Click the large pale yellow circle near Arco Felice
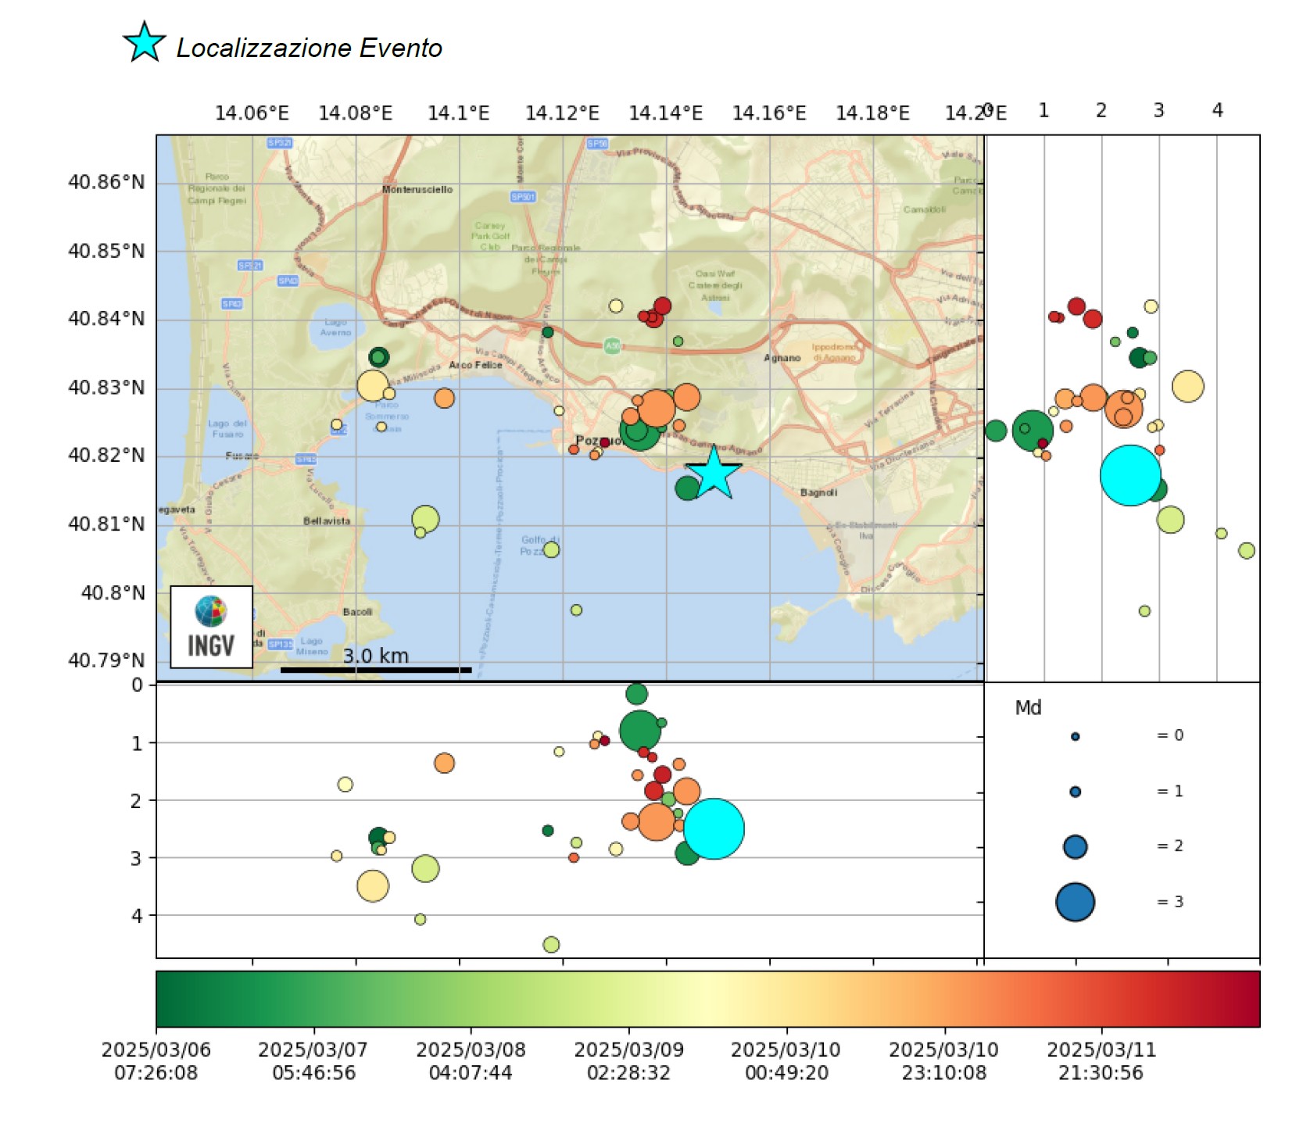1303x1123 pixels. click(x=373, y=385)
